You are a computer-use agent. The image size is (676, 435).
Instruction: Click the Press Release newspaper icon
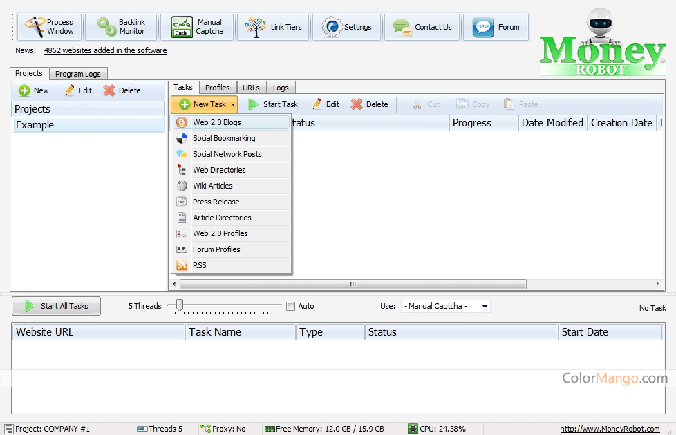pyautogui.click(x=182, y=202)
